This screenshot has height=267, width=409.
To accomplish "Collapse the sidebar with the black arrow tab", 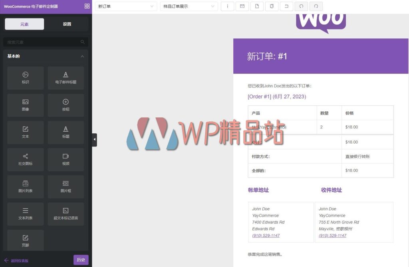I will pos(94,140).
